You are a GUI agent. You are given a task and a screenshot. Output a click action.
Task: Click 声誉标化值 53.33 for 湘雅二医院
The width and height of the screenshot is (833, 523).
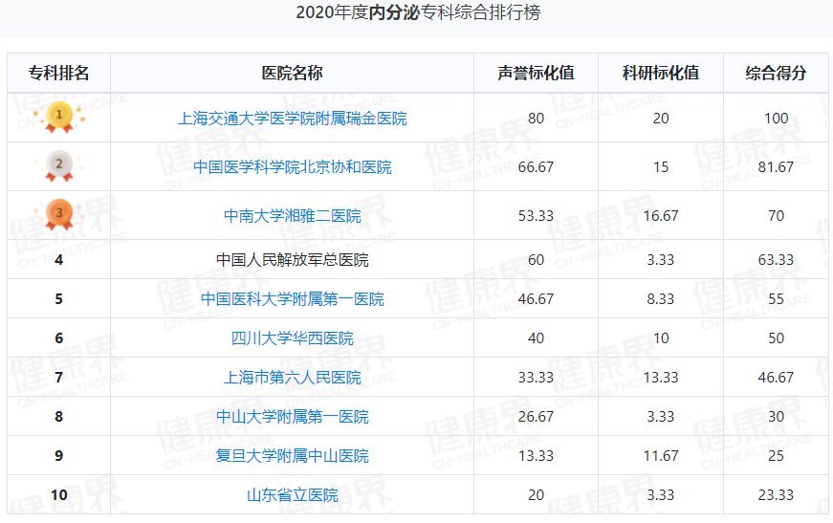536,216
